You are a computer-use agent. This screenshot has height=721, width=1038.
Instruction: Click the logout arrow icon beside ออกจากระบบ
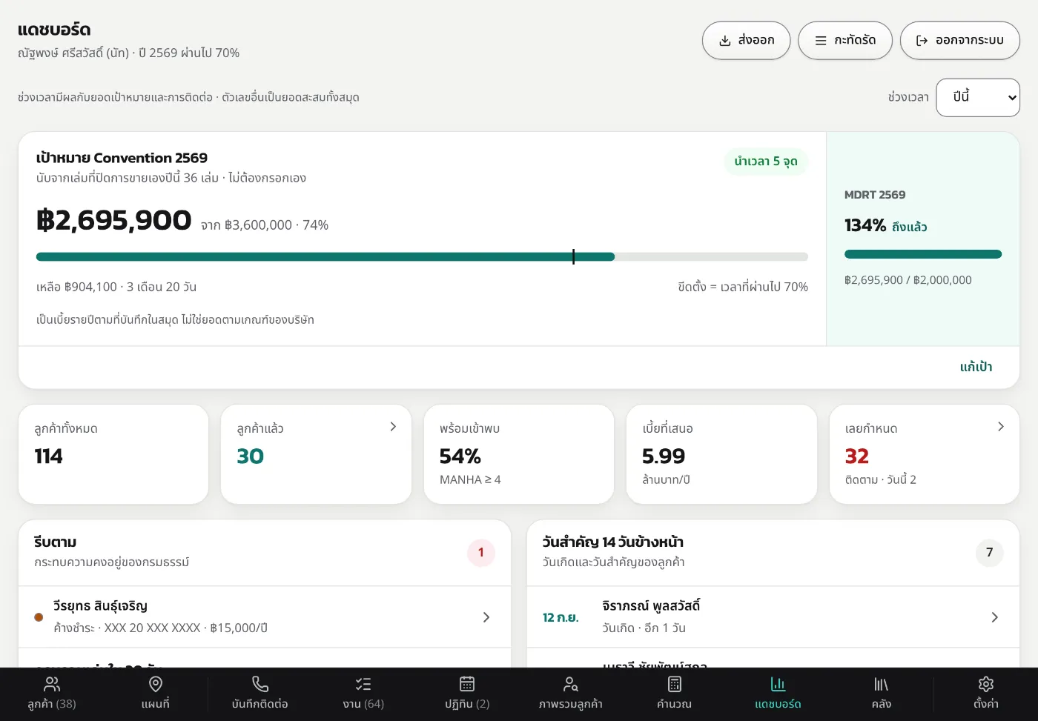(922, 41)
